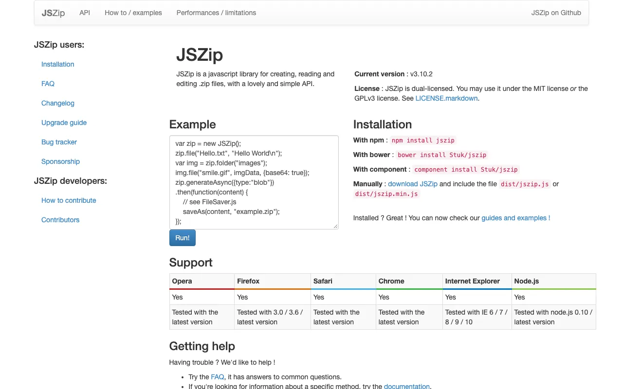This screenshot has height=389, width=623.
Task: Click the download JSZip link
Action: coord(413,184)
